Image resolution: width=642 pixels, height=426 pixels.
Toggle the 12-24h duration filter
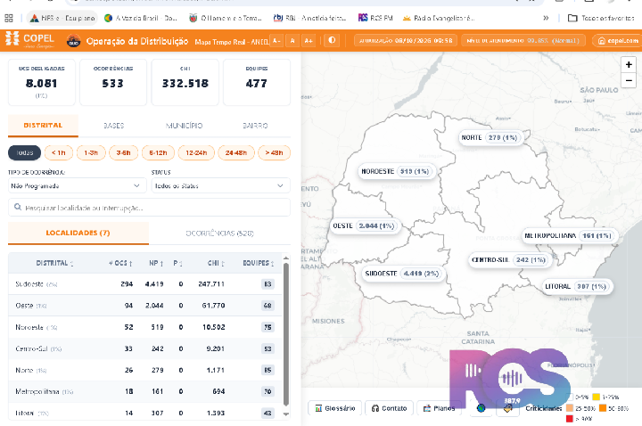pyautogui.click(x=196, y=152)
